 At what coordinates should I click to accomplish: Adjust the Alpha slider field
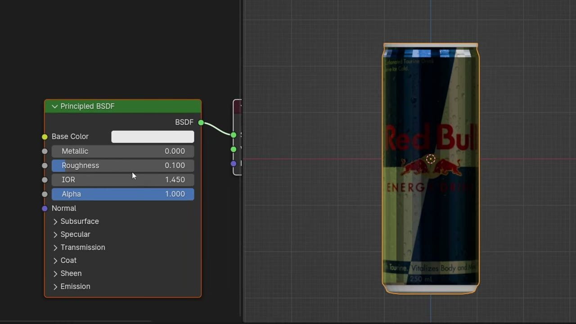point(123,194)
